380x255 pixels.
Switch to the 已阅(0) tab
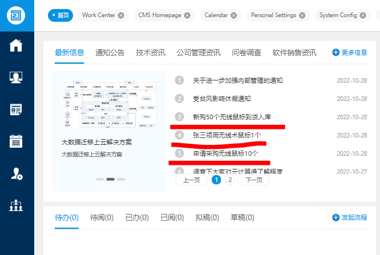172,218
